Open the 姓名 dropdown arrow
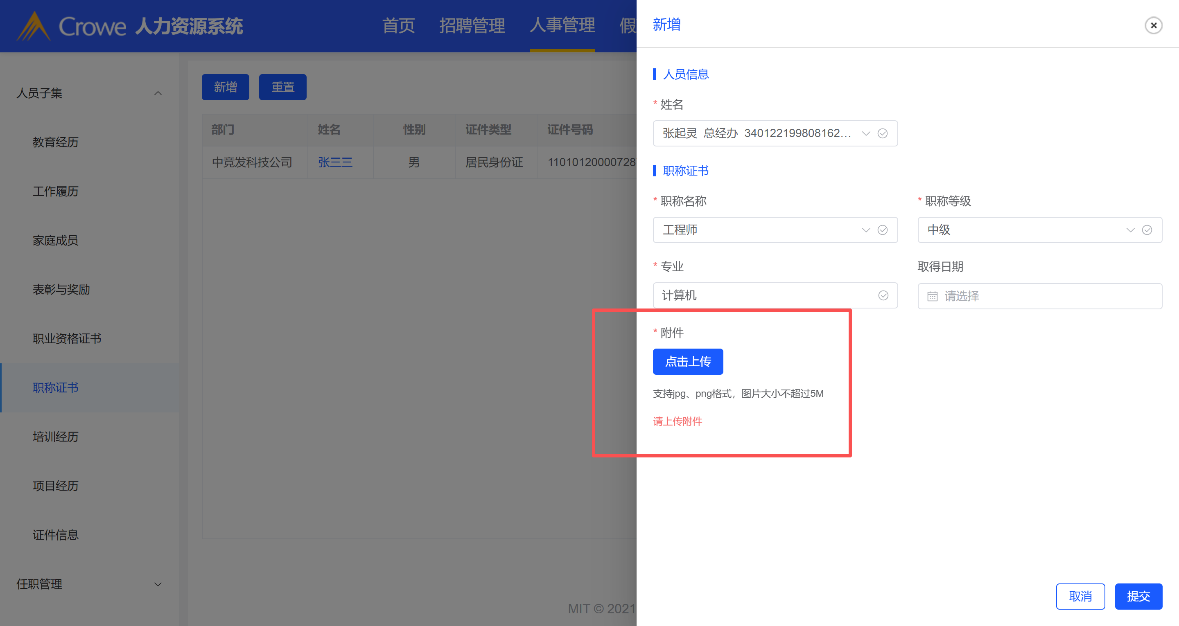Image resolution: width=1179 pixels, height=626 pixels. [865, 133]
